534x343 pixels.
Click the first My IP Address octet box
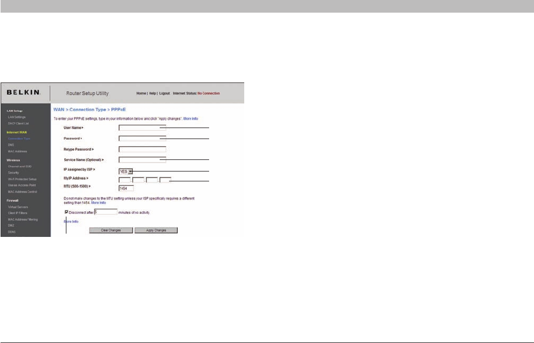(x=125, y=180)
